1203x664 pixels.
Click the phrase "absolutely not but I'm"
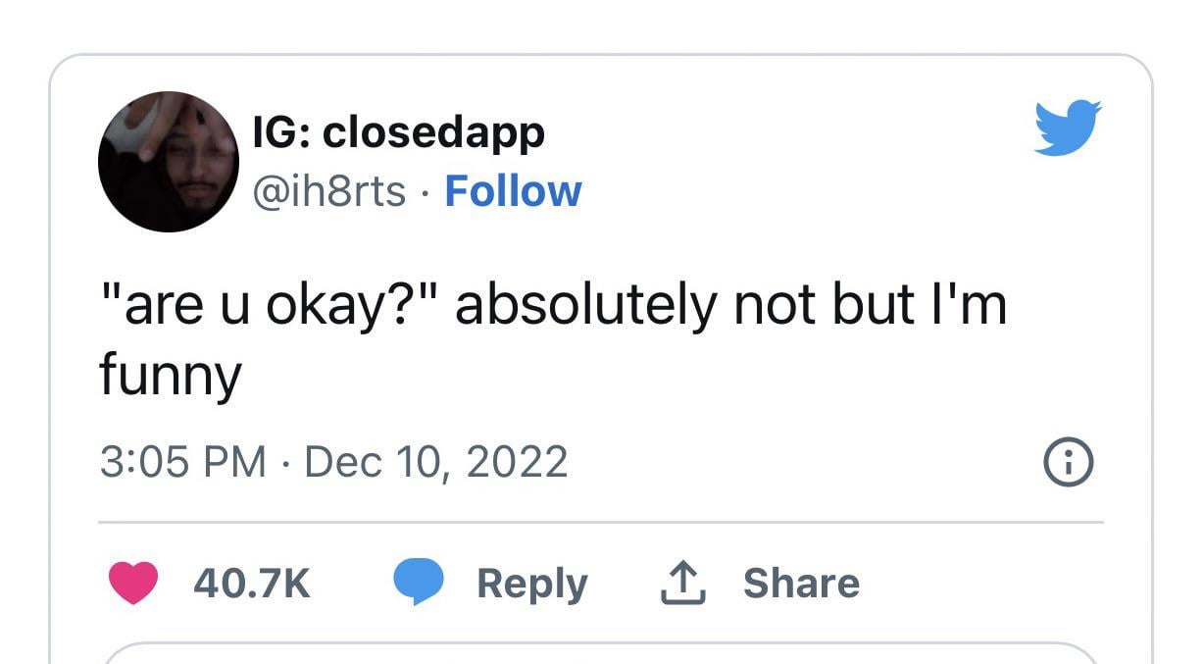coord(730,306)
